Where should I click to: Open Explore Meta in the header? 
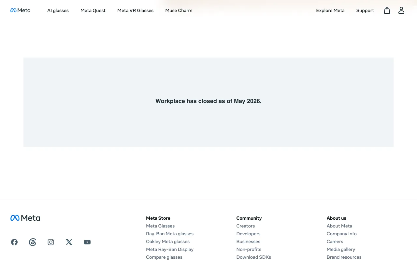pyautogui.click(x=330, y=10)
